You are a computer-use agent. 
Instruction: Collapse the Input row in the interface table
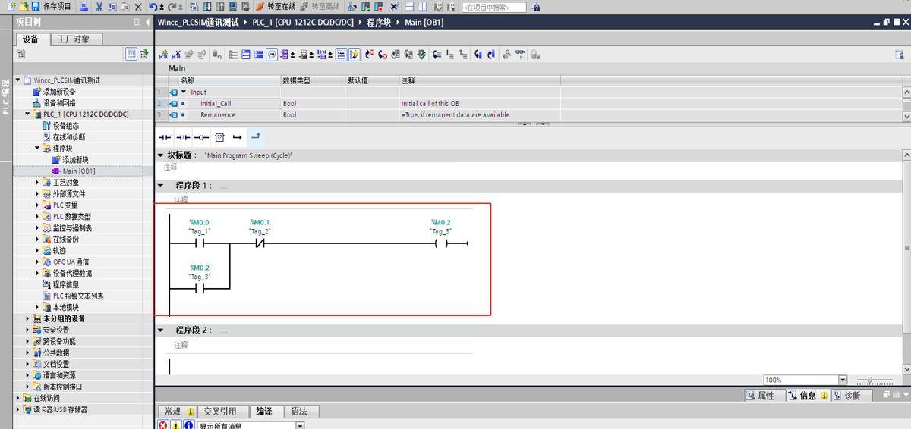[183, 92]
